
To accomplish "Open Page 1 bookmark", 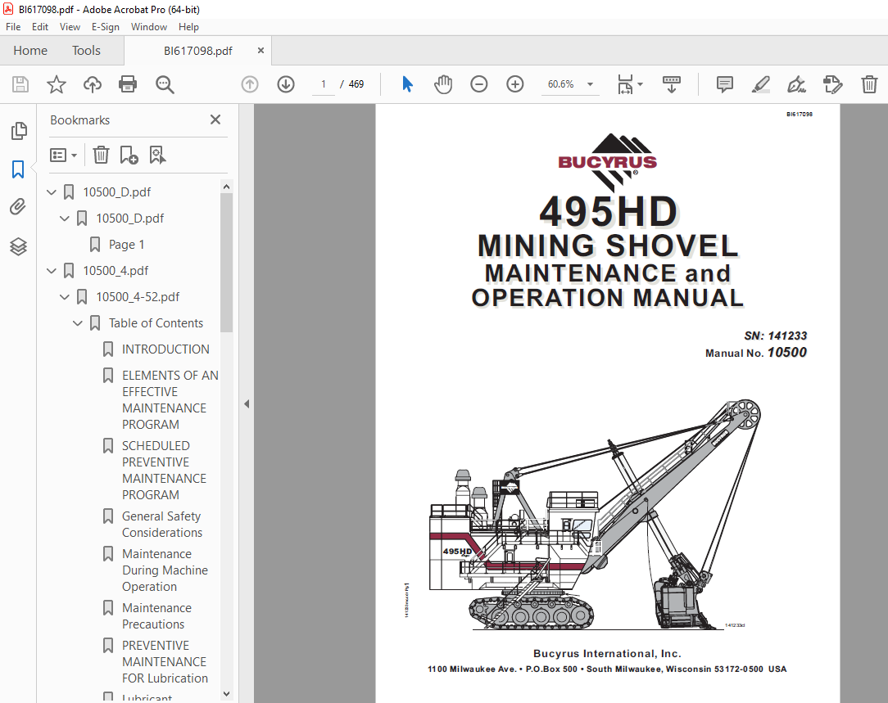I will 127,245.
